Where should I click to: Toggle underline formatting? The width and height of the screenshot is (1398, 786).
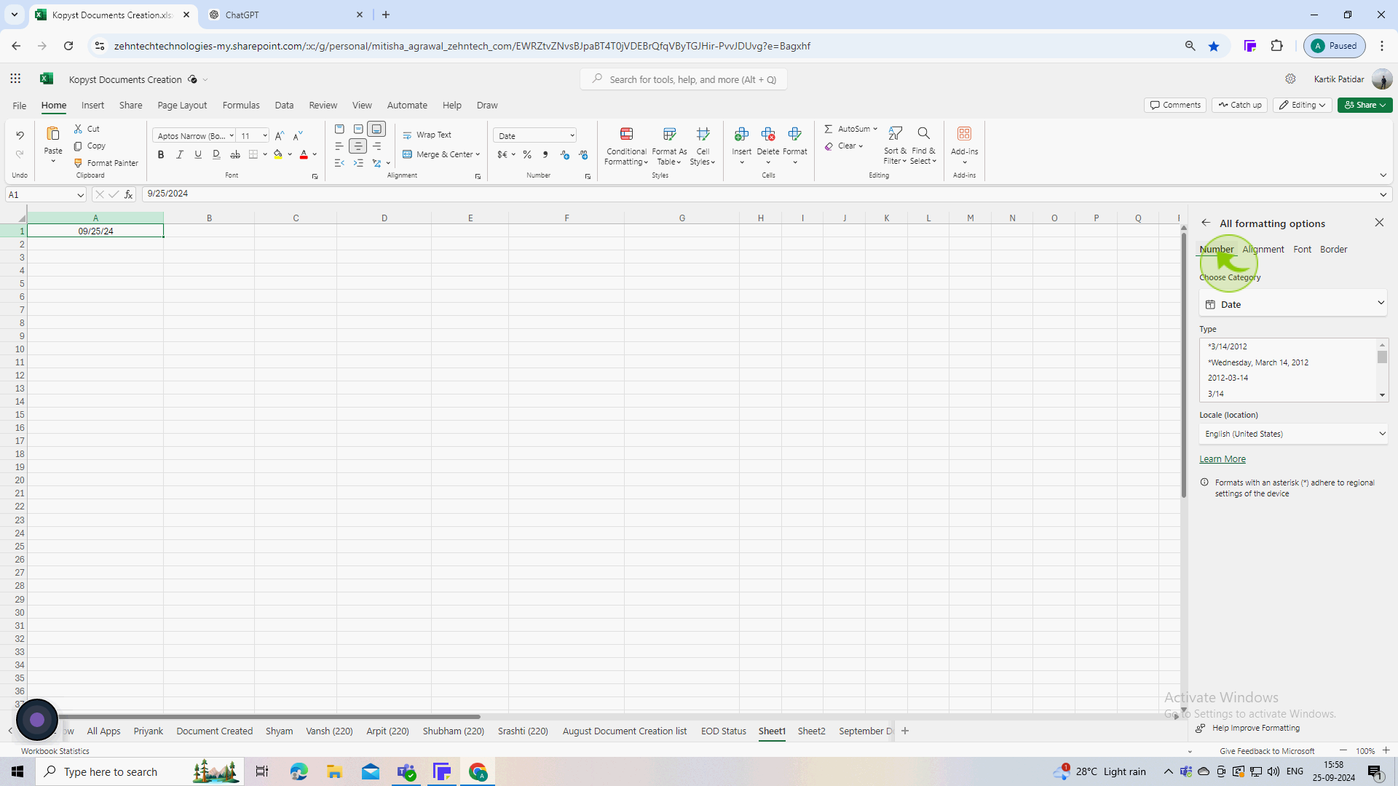(198, 154)
